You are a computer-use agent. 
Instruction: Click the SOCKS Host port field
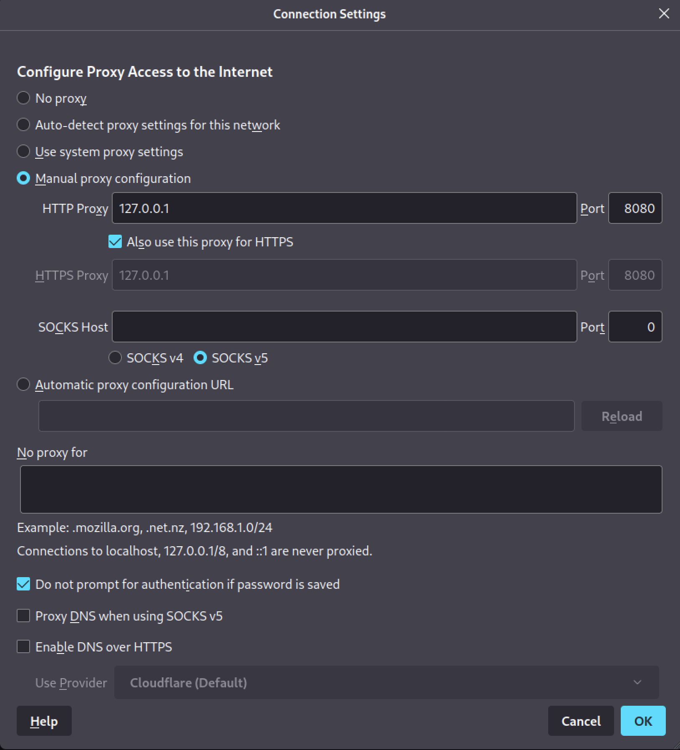pyautogui.click(x=635, y=327)
